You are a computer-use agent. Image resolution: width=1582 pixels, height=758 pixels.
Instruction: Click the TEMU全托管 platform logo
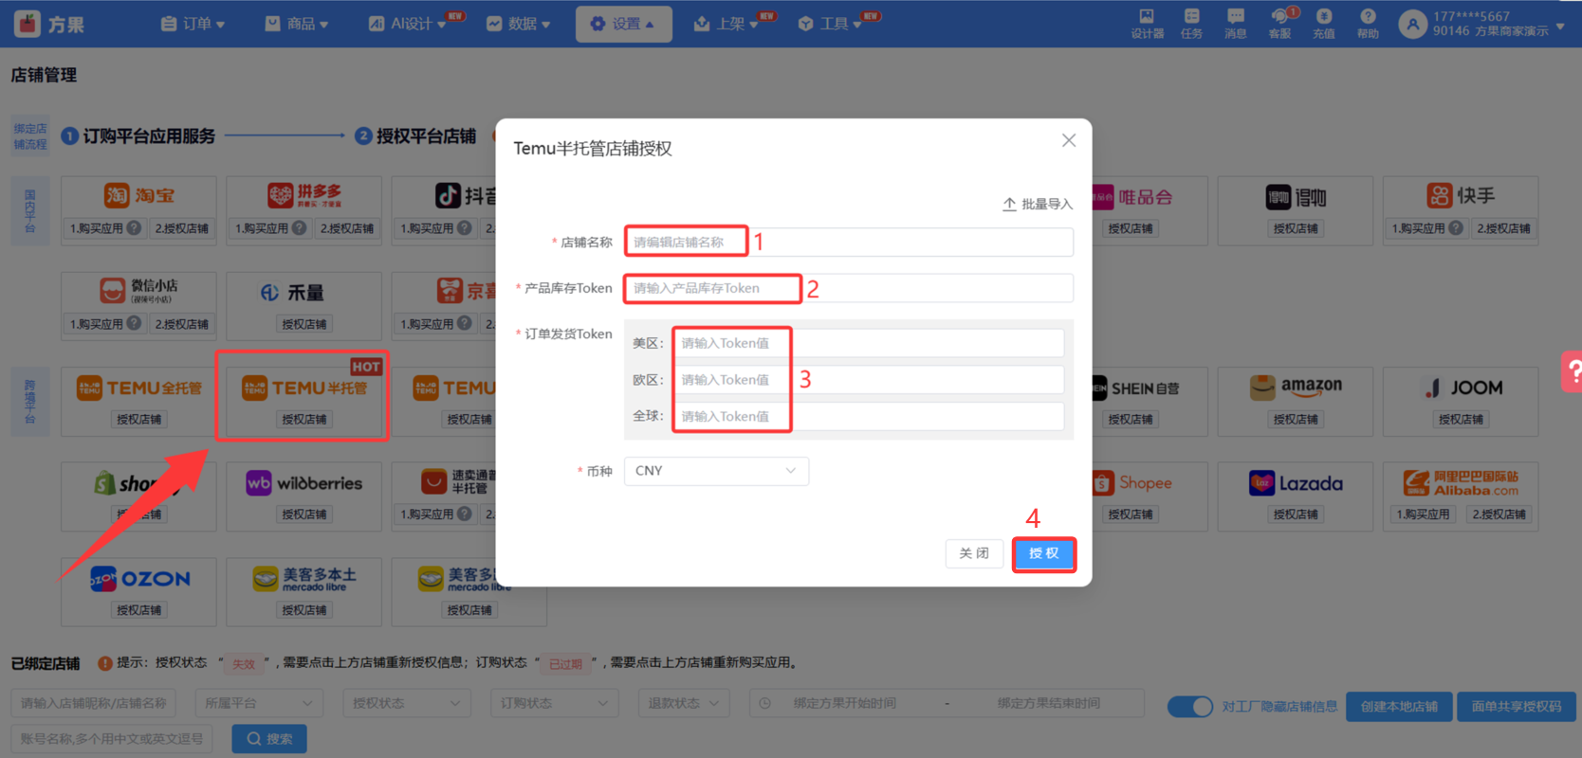pos(139,388)
